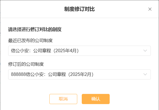The height and width of the screenshot is (110, 159).
Task: Click the (2025年2月) date in second dropdown
Action: [81, 74]
